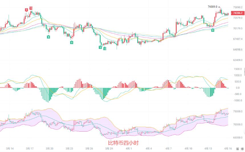Click the 76009.0 high price label
Screen dimensions: 245x152
point(213,7)
